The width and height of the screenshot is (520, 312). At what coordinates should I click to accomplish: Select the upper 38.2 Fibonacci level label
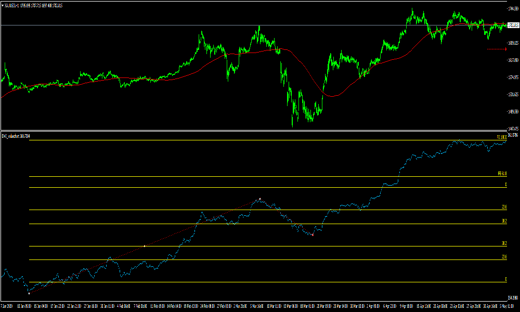pyautogui.click(x=504, y=221)
